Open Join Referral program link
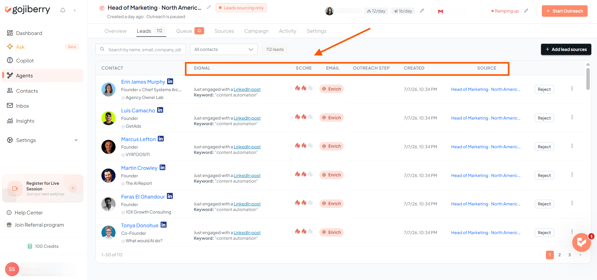Image resolution: width=597 pixels, height=280 pixels. (x=39, y=225)
